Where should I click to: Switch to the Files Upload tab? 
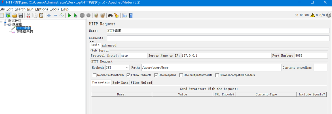click(x=141, y=83)
